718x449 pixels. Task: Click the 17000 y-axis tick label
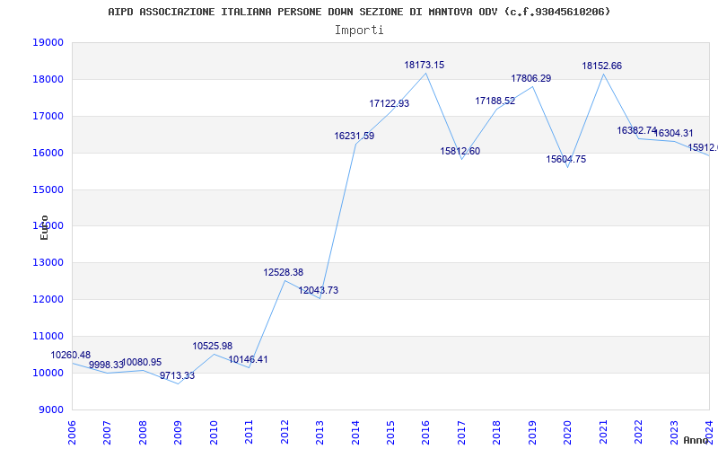point(48,116)
